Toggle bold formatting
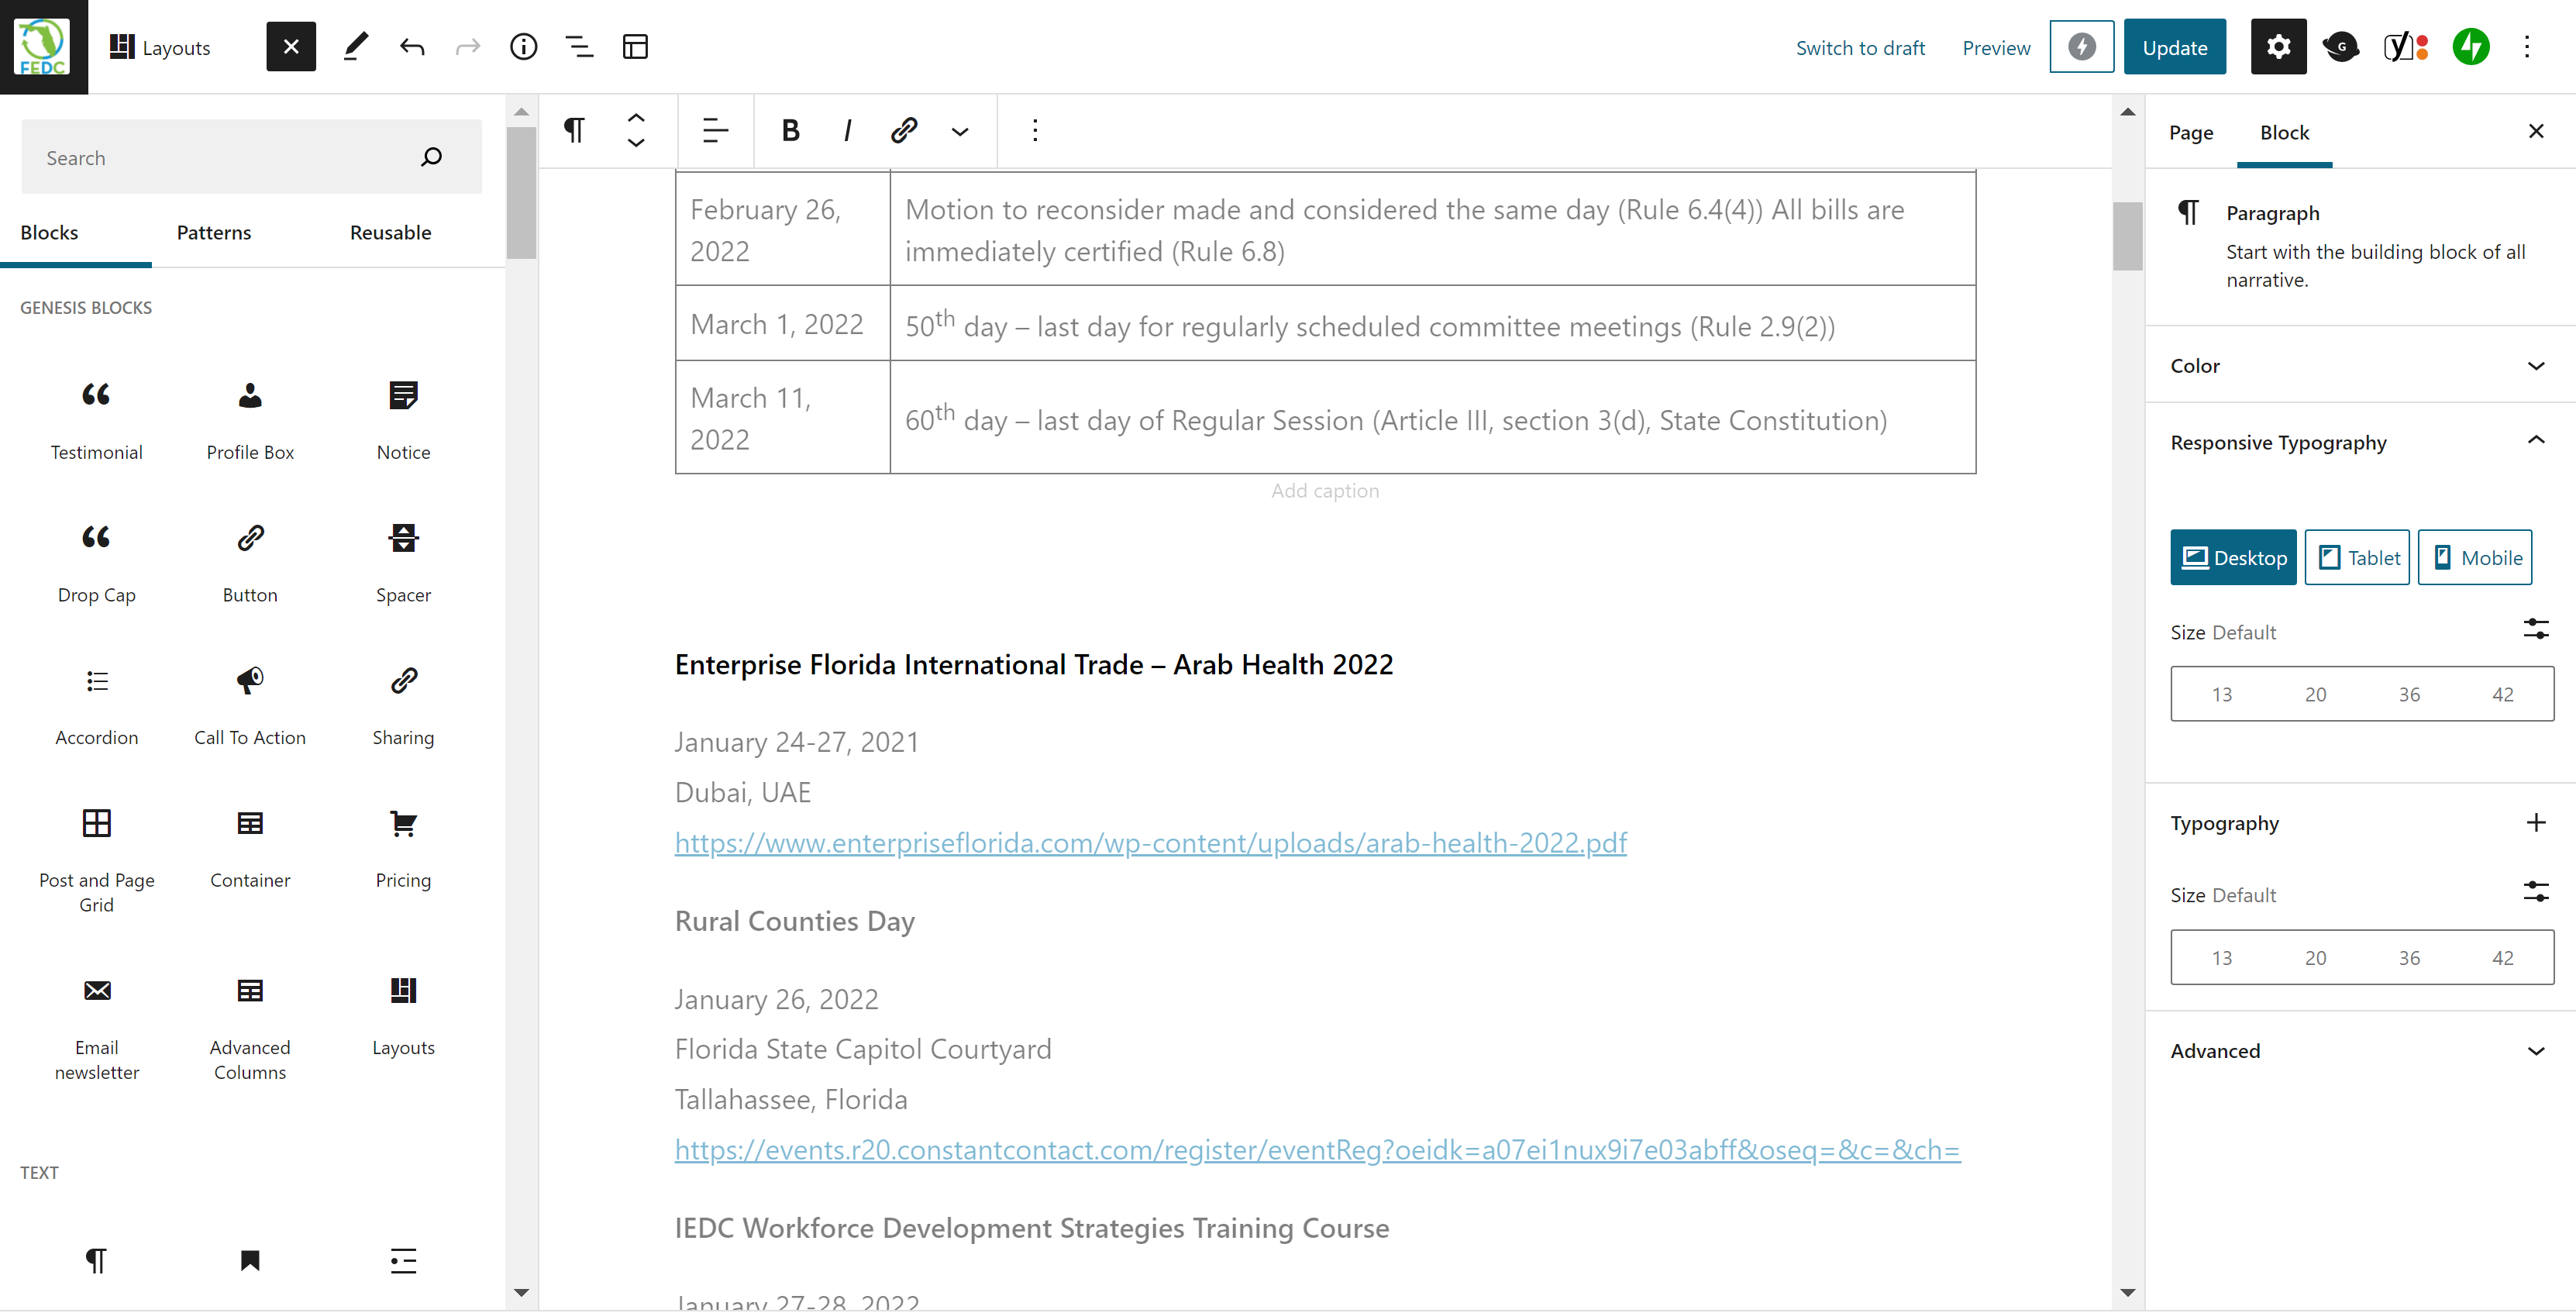Screen dimensions: 2576x1313 [x=790, y=130]
